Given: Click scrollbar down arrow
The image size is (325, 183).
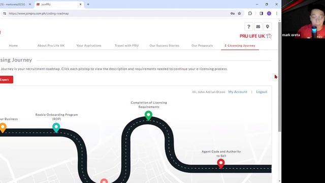Looking at the screenshot, I should (x=279, y=181).
